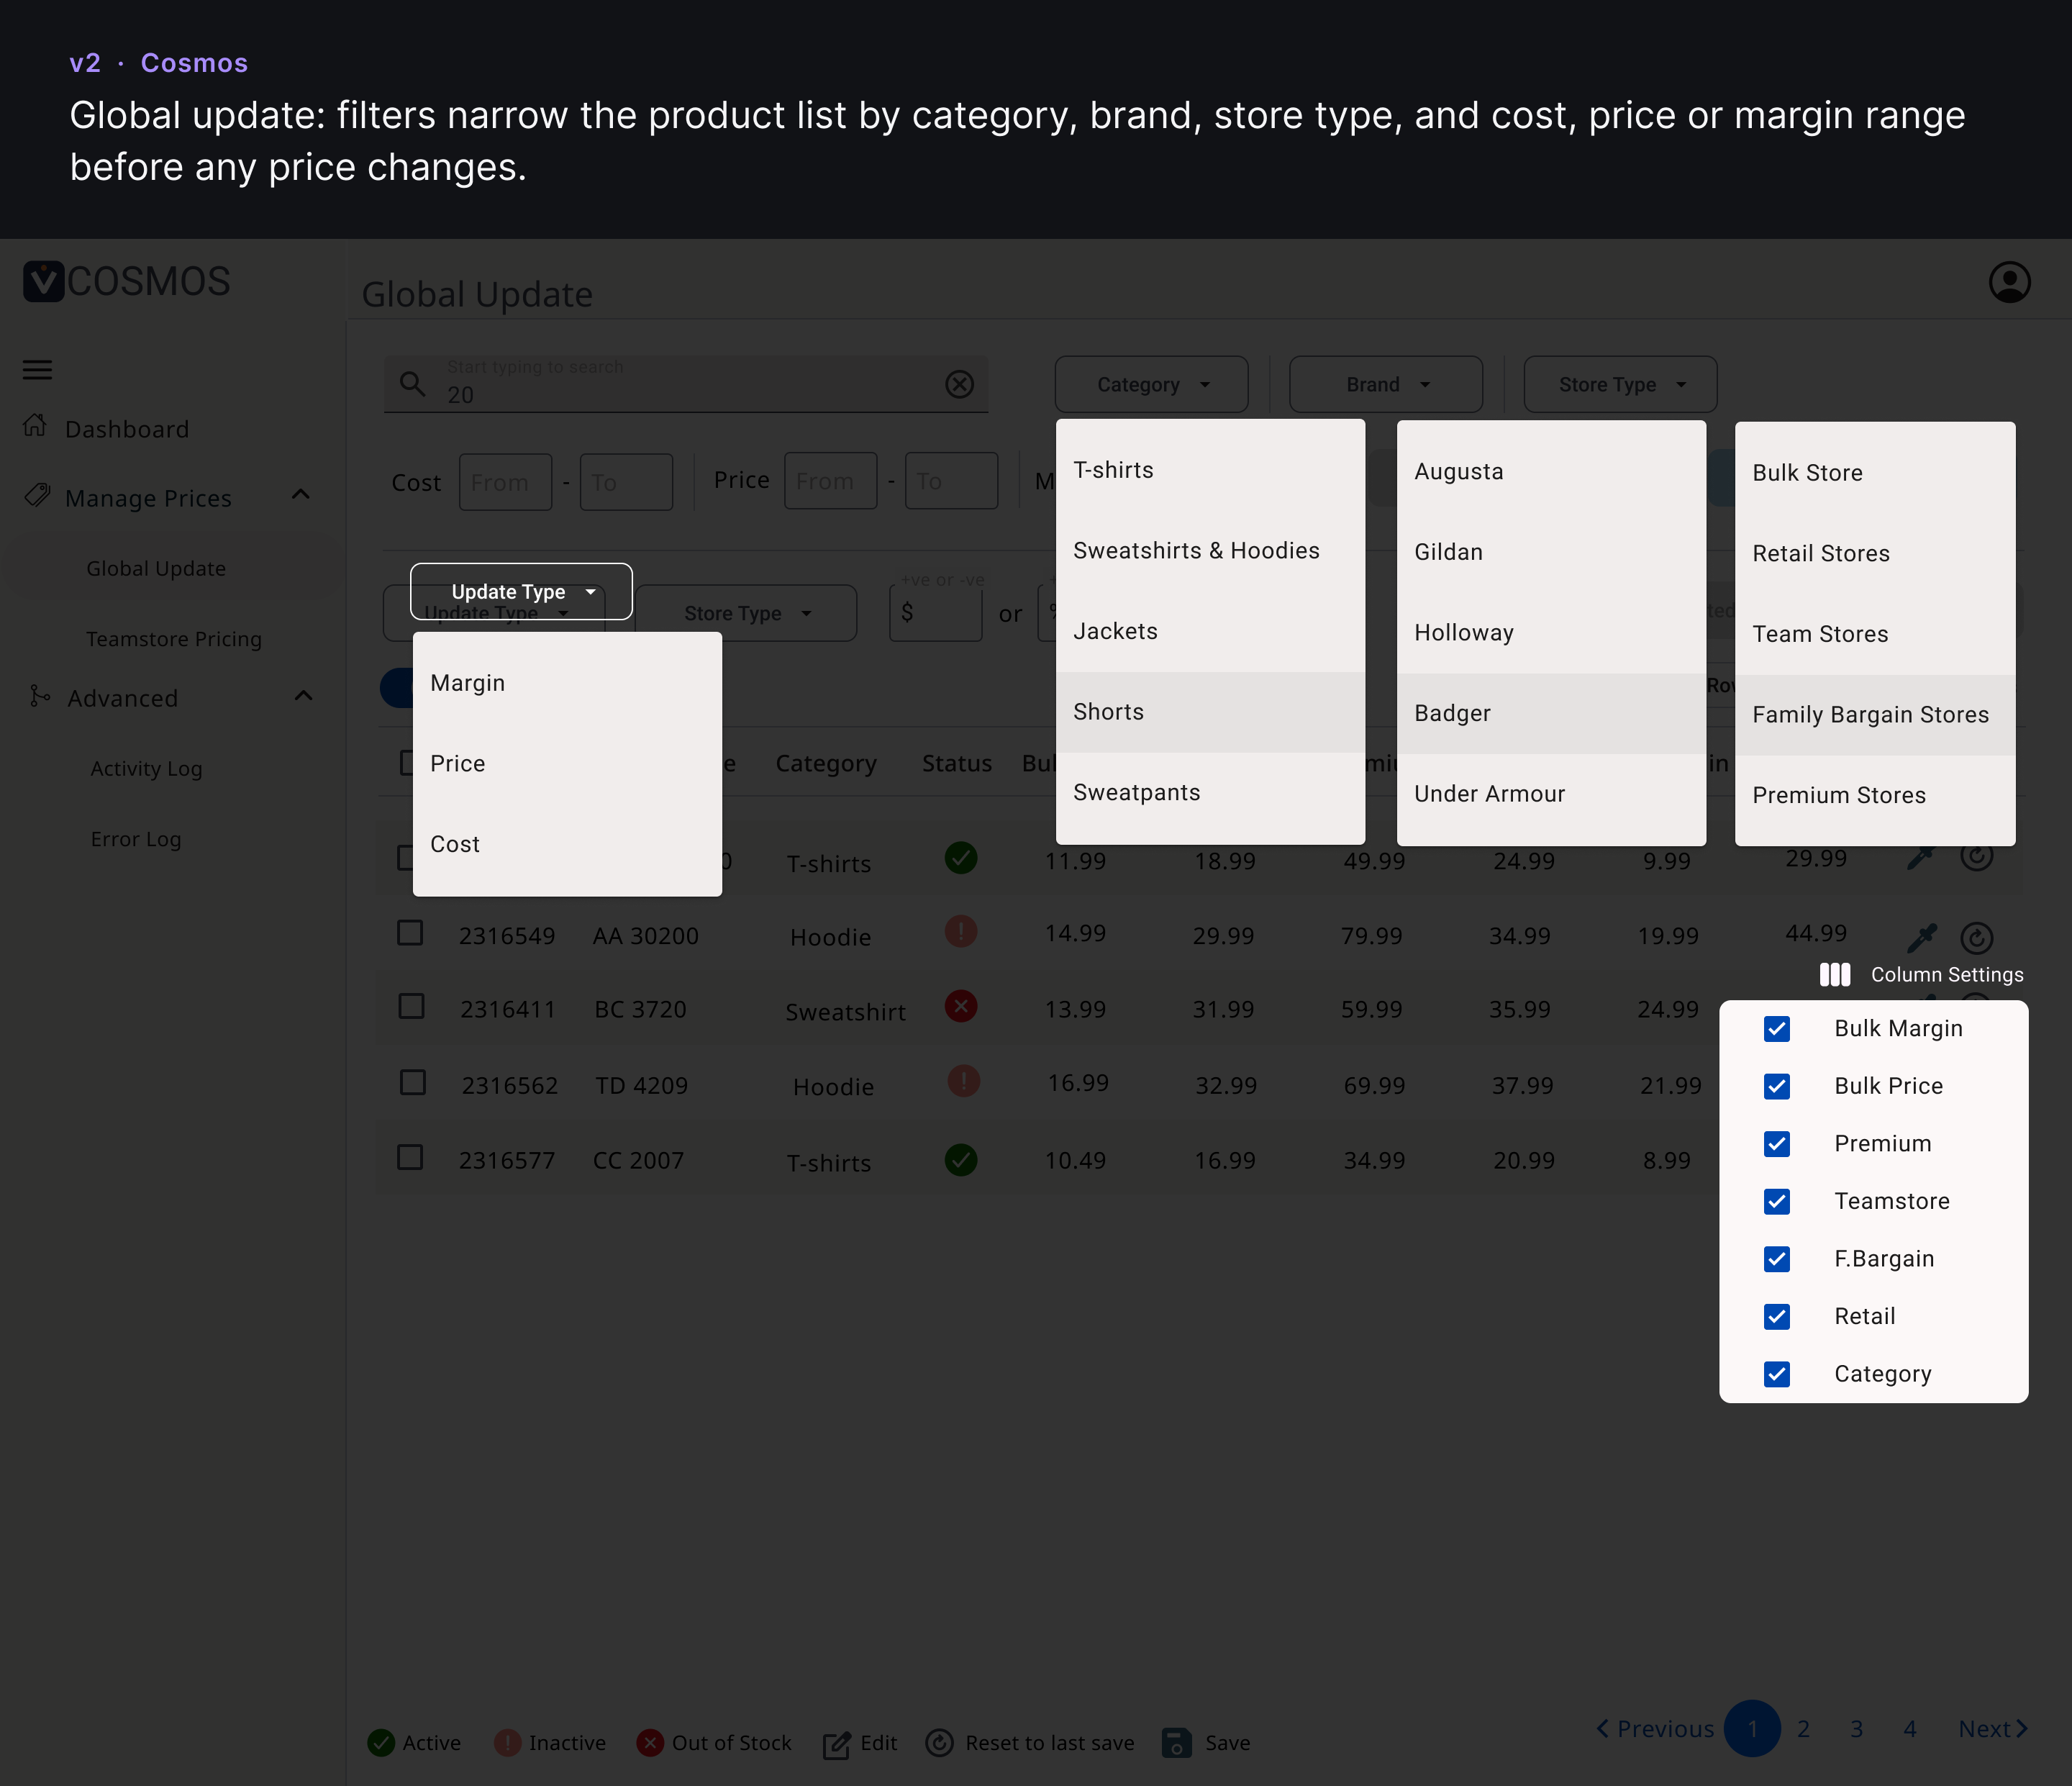
Task: Select row checkbox for product 2316549
Action: click(x=410, y=933)
